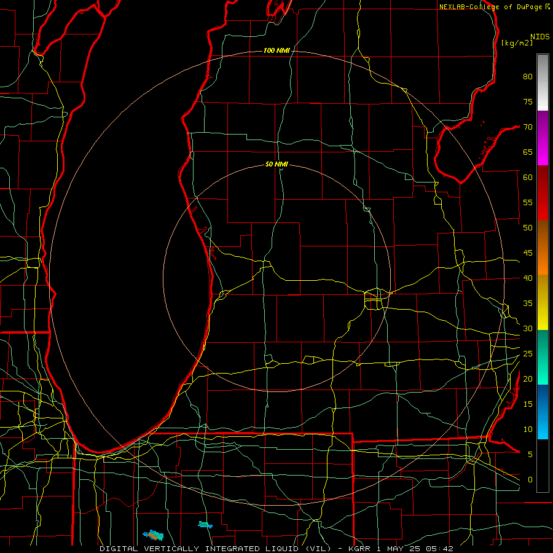
Task: Click the 05:42 timestamp in the caption
Action: click(x=439, y=549)
